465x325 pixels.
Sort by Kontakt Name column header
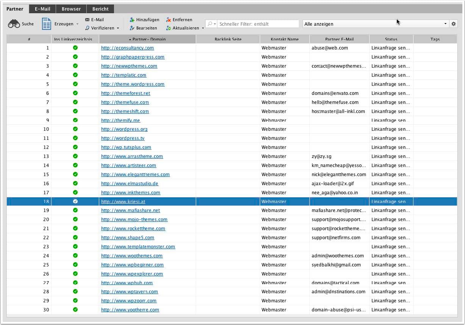pyautogui.click(x=285, y=39)
